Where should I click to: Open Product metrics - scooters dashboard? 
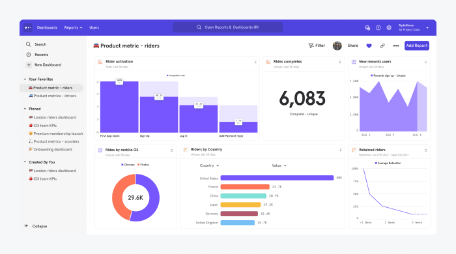[x=54, y=141]
